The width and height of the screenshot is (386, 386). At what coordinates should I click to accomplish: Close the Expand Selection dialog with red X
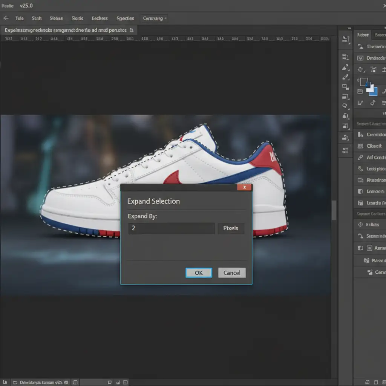pos(245,187)
